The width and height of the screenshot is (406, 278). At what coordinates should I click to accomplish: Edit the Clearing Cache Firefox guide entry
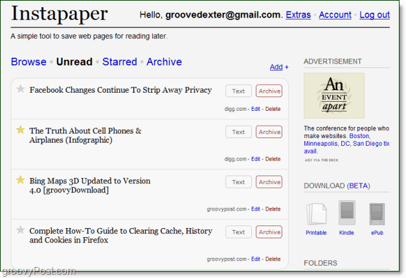pos(256,259)
